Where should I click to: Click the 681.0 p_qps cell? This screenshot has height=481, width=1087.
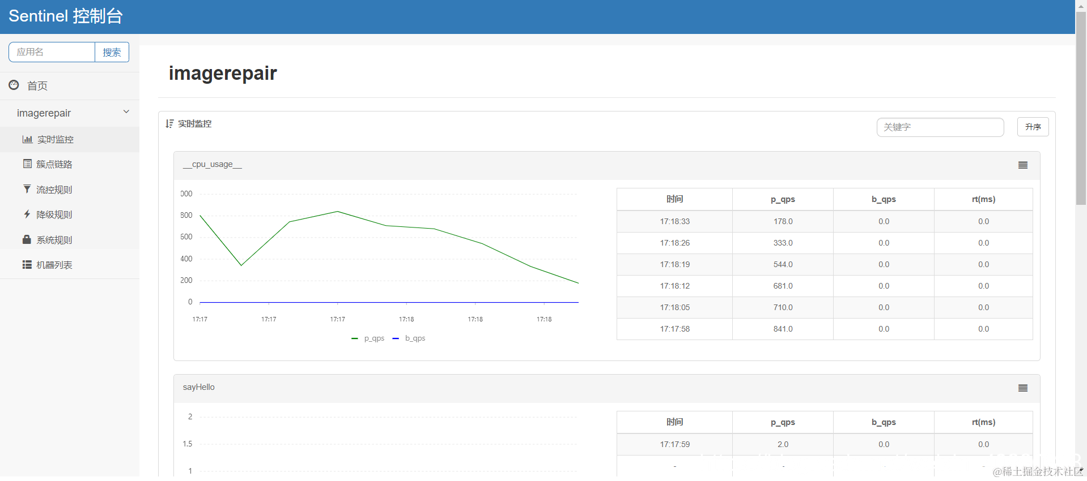click(x=783, y=286)
